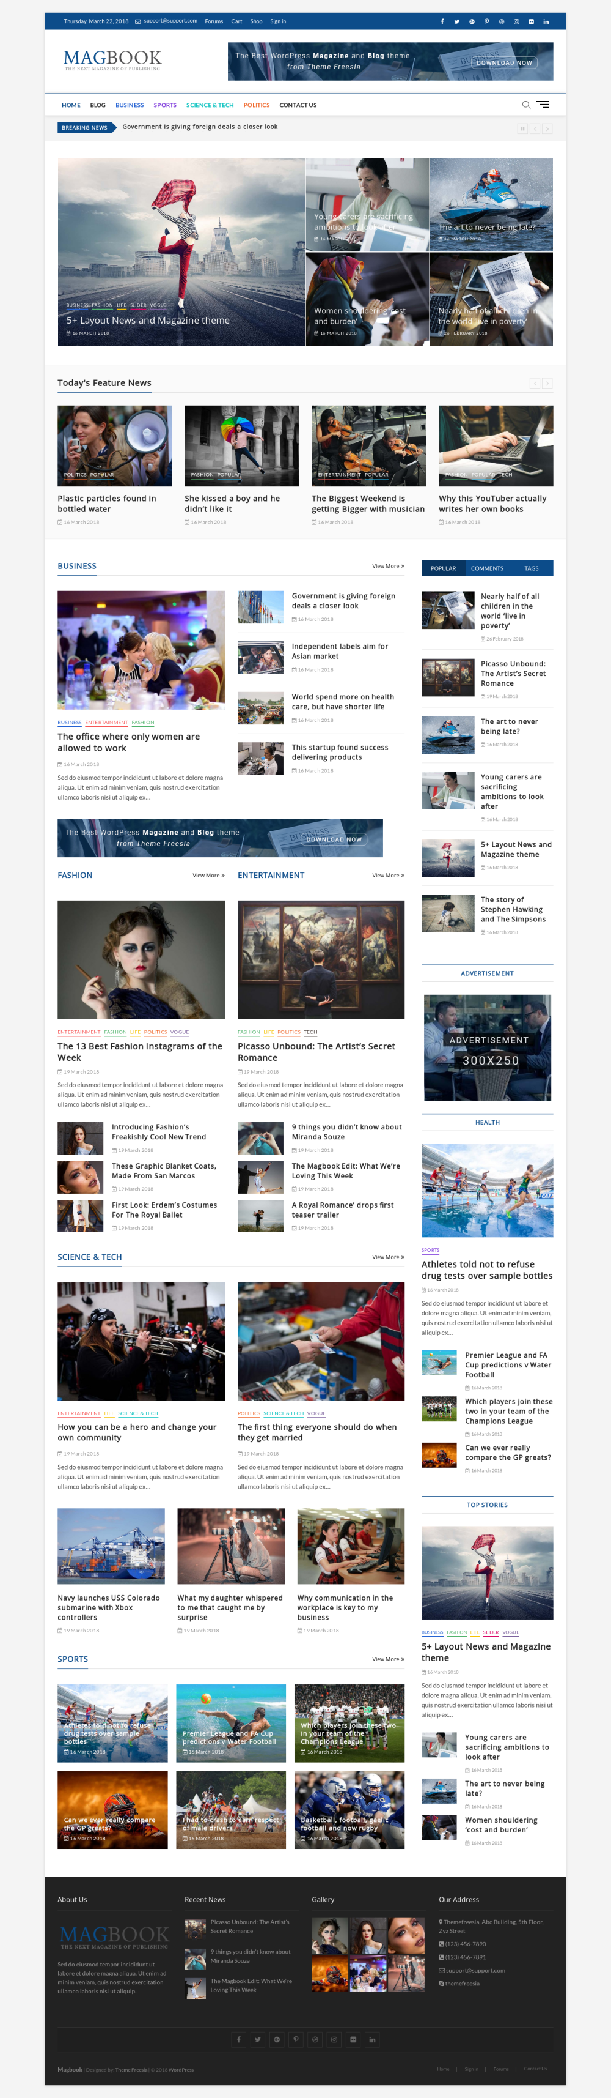Switch to the POPULAR sidebar tab
Screen dimensions: 611x2098
tap(444, 568)
